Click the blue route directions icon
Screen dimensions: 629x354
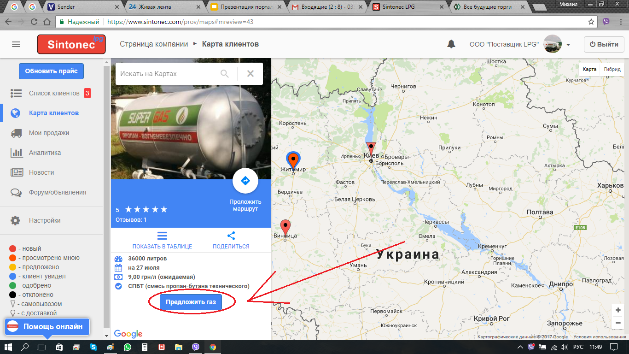245,181
